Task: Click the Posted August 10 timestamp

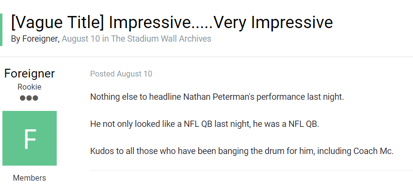Action: (121, 74)
